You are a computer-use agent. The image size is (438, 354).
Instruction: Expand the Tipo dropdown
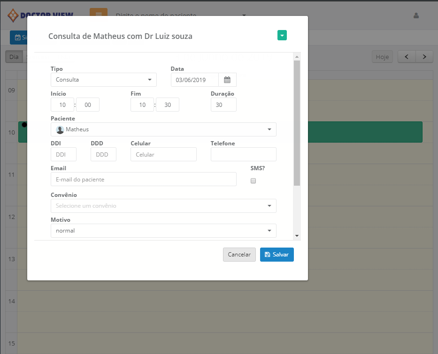(103, 80)
